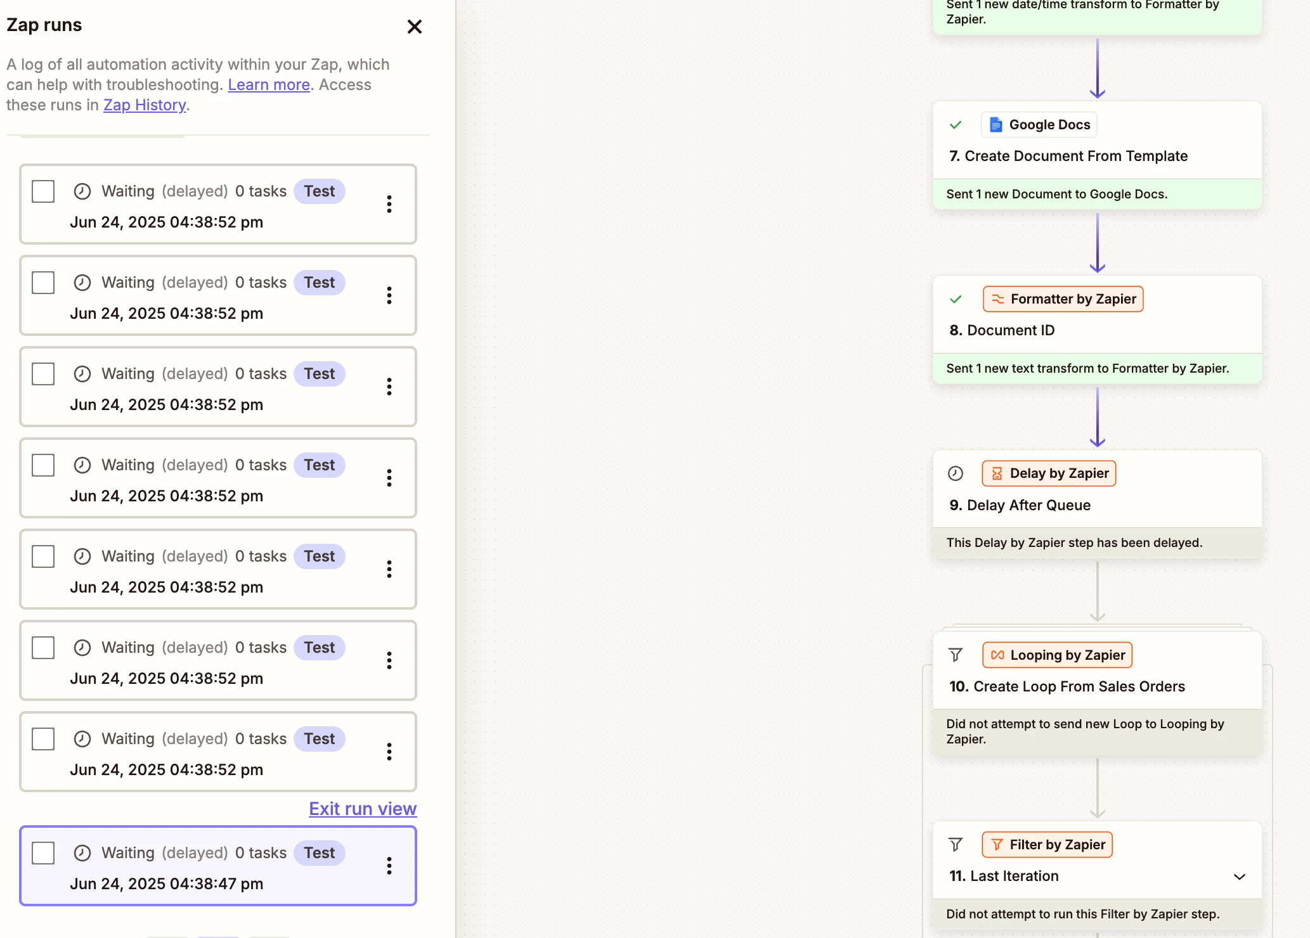Click the green check mark on step 7
The image size is (1310, 938).
pos(956,125)
